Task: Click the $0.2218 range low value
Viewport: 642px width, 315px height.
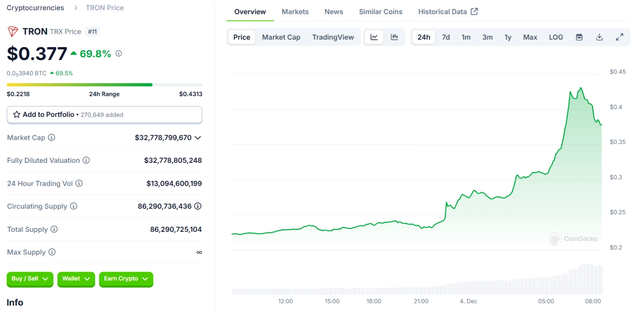Action: 18,94
